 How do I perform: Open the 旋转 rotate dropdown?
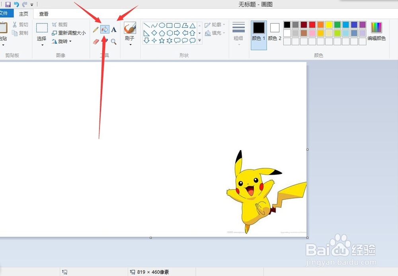[x=70, y=41]
